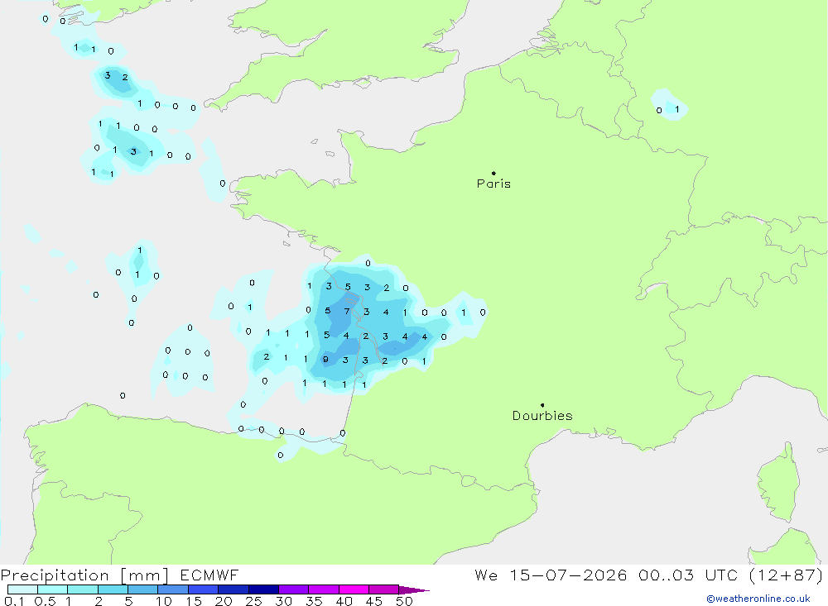Click the 40–45 mm magenta legend swatch

tap(354, 589)
